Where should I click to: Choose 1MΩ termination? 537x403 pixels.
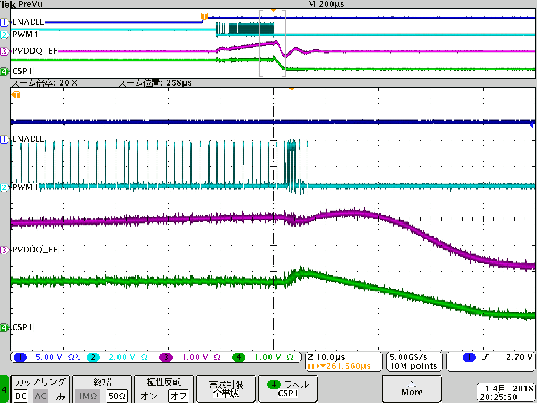tap(88, 396)
